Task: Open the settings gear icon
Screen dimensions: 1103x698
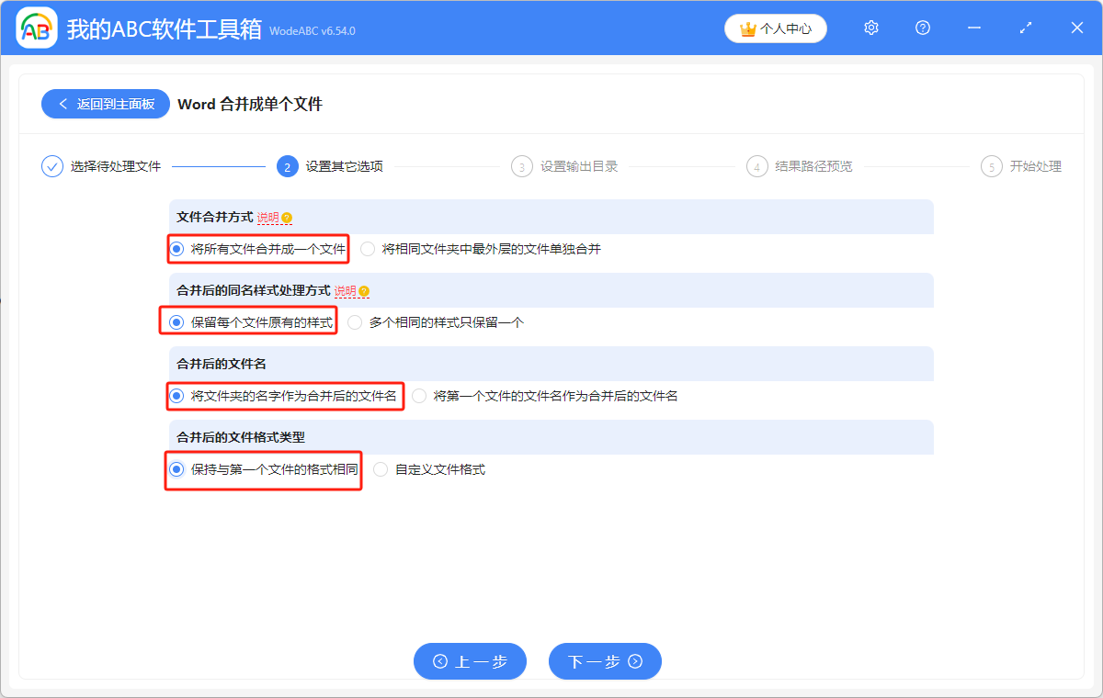Action: [871, 28]
